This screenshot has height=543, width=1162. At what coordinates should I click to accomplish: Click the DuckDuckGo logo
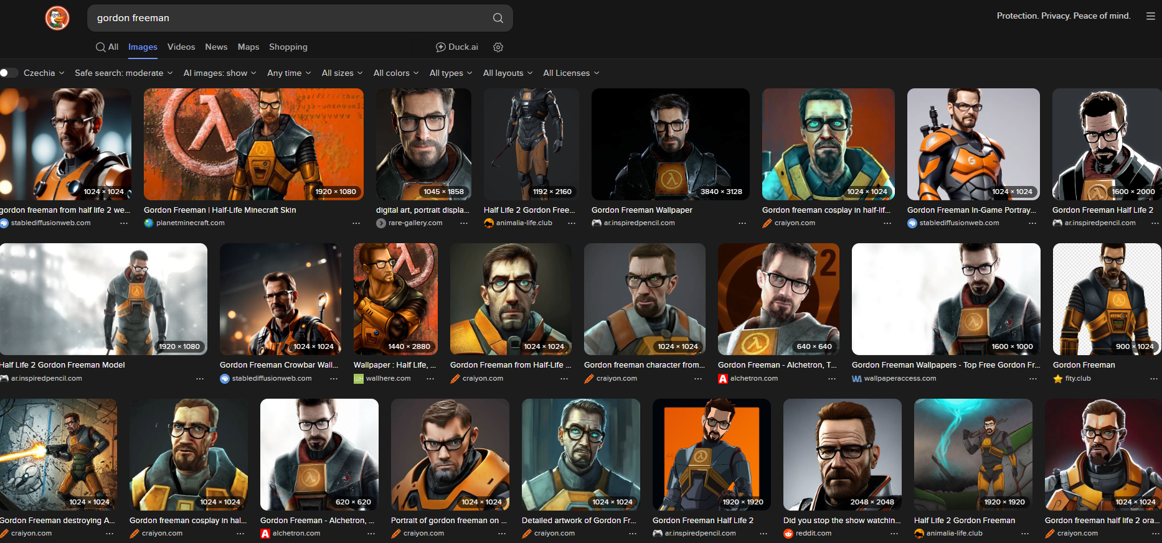pyautogui.click(x=57, y=18)
